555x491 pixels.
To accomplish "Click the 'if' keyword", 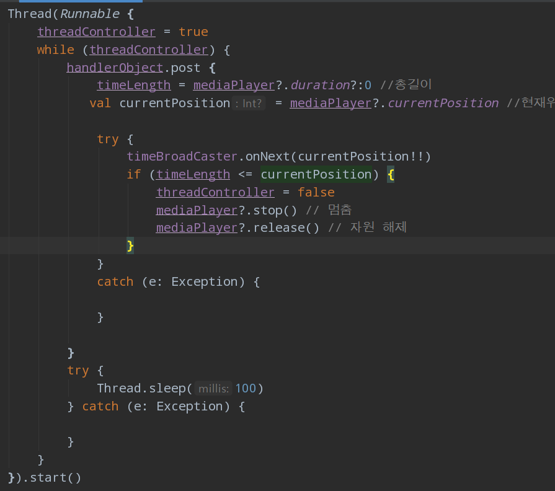I will pyautogui.click(x=134, y=174).
